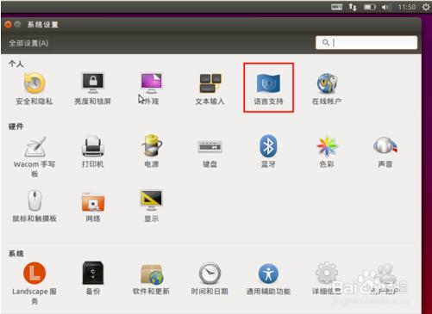Open the battery indicator in top panel
The height and width of the screenshot is (314, 432).
pos(370,7)
